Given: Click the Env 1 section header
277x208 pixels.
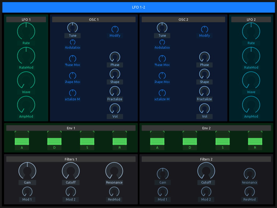Looking at the screenshot, I should tap(71, 128).
